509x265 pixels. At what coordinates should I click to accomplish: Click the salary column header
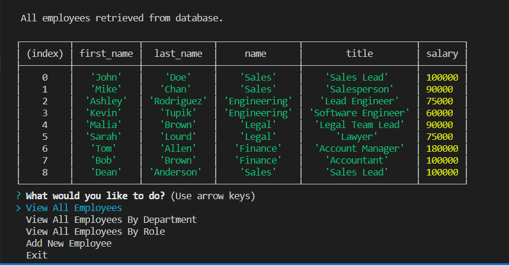coord(442,53)
